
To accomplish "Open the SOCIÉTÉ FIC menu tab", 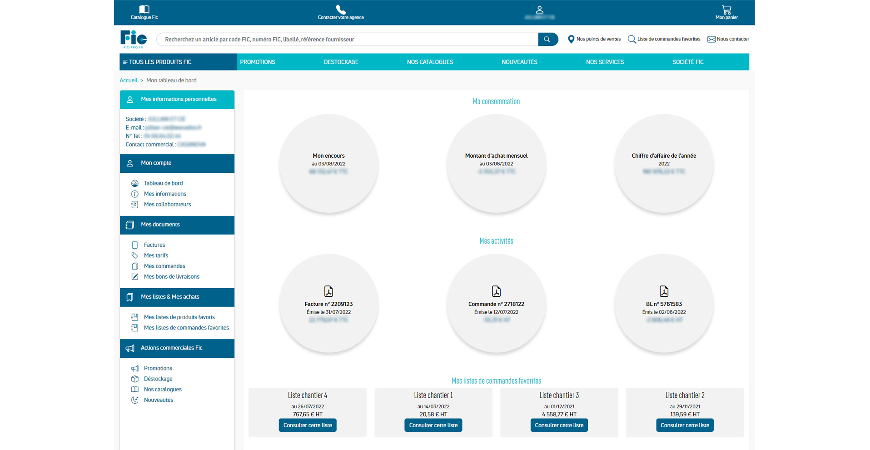I will 688,62.
